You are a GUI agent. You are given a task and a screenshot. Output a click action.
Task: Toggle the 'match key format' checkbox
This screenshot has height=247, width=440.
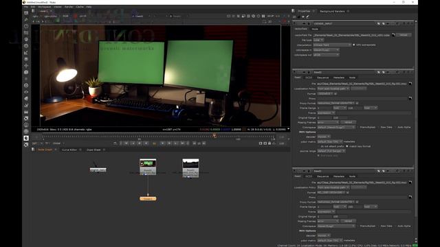pos(347,146)
